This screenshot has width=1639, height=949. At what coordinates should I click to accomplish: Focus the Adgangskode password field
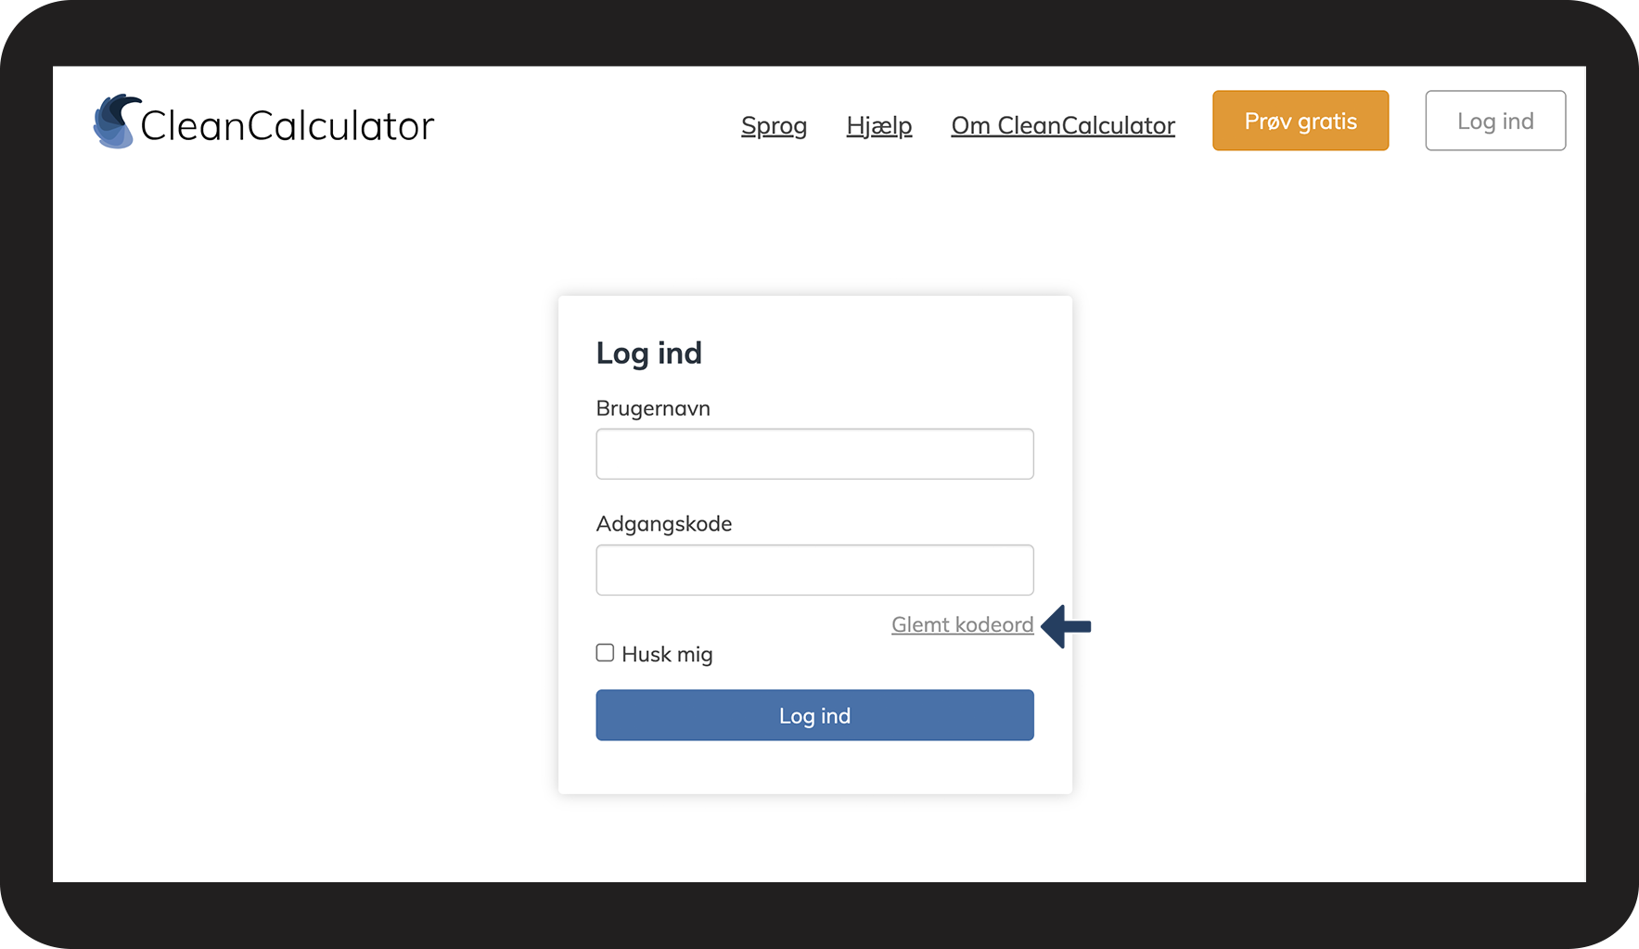[x=814, y=570]
